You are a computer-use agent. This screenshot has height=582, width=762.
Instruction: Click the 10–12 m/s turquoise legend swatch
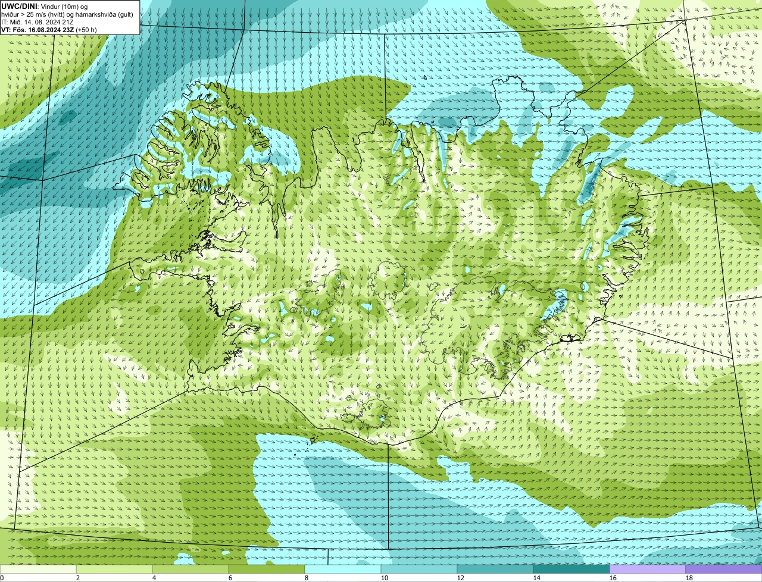pyautogui.click(x=419, y=570)
